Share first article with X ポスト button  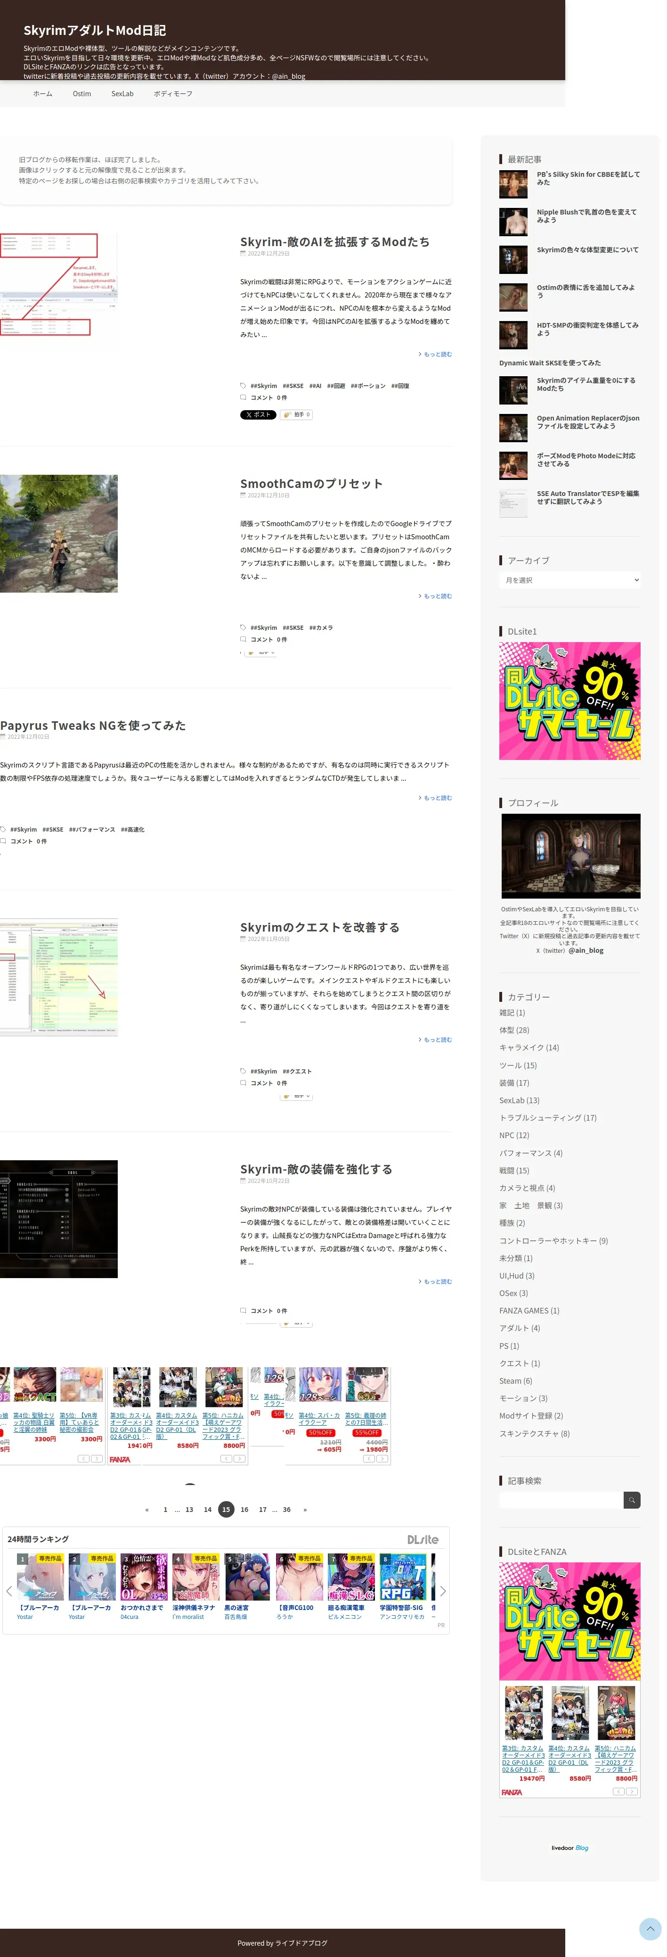(x=258, y=415)
